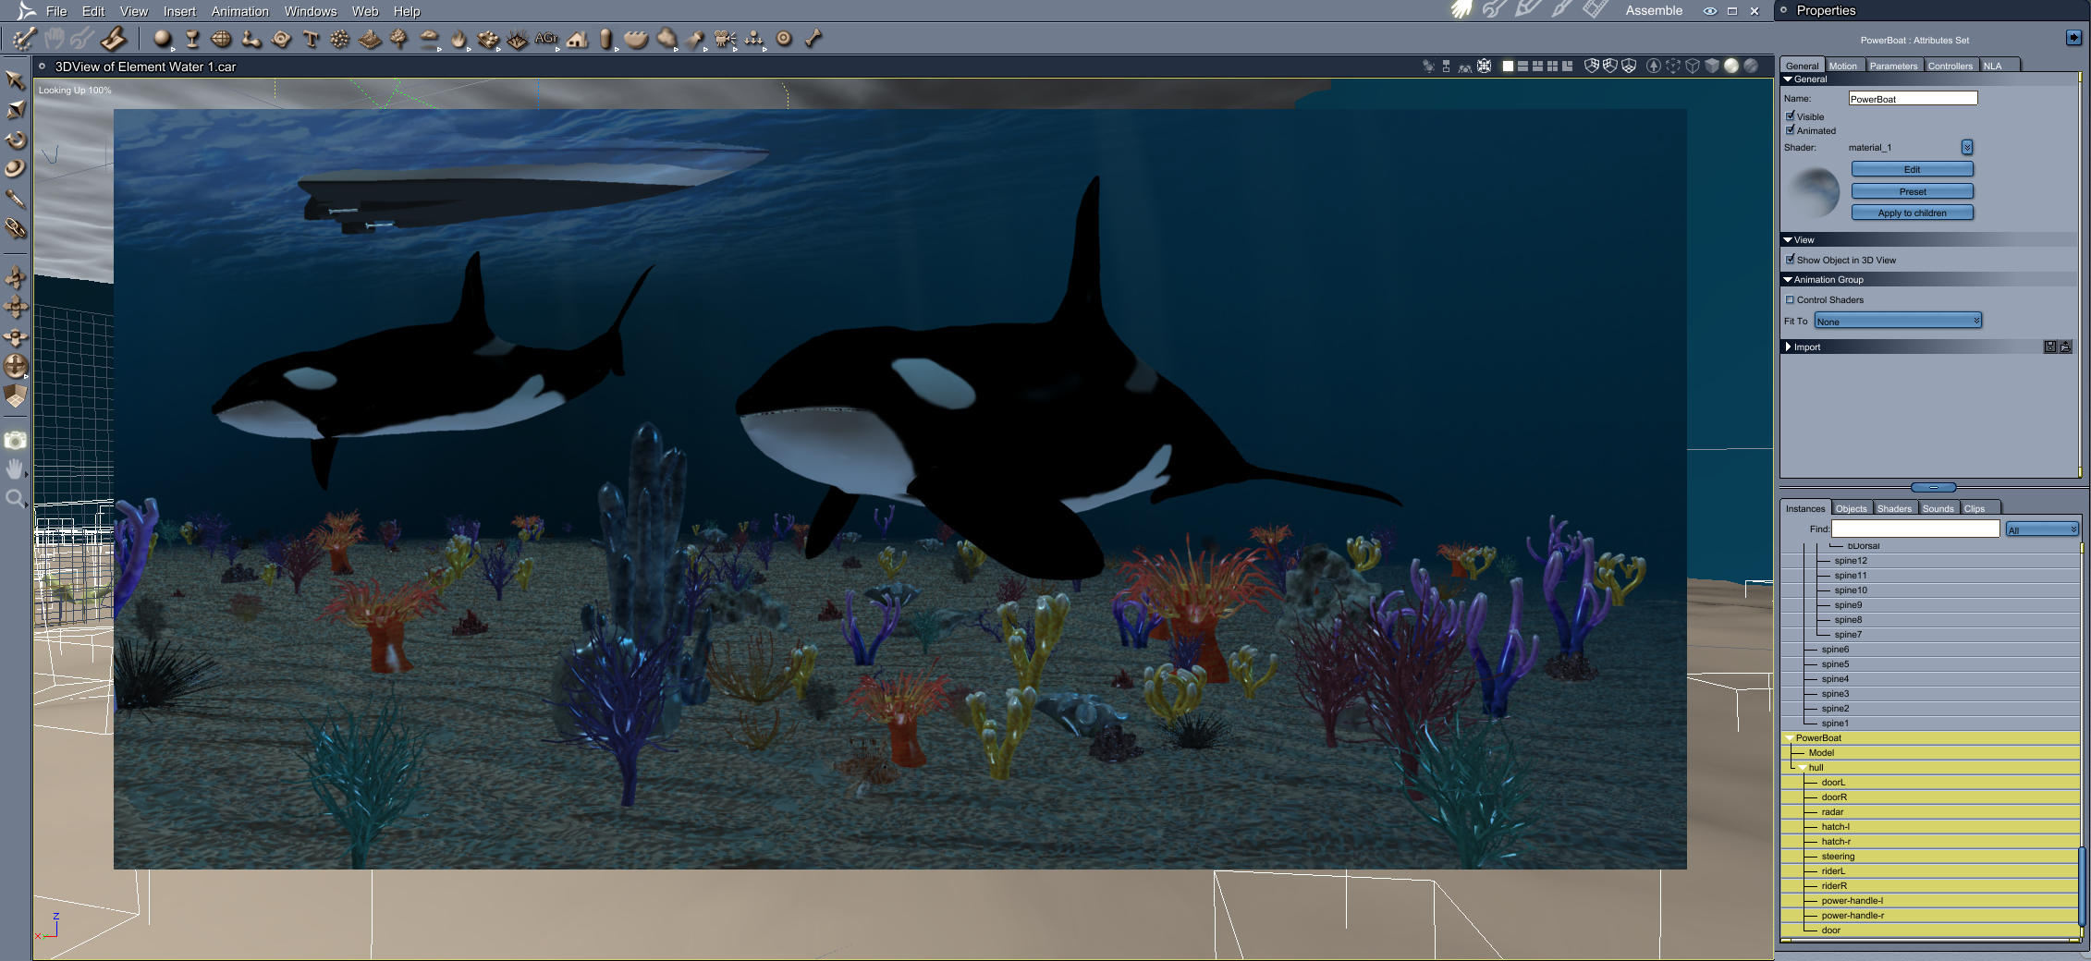
Task: Open the File menu
Action: pos(56,11)
